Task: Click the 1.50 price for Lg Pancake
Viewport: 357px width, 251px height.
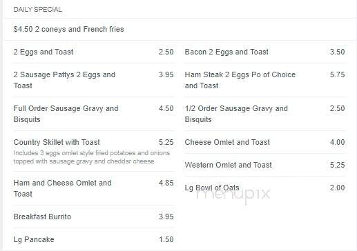Action: coord(166,239)
